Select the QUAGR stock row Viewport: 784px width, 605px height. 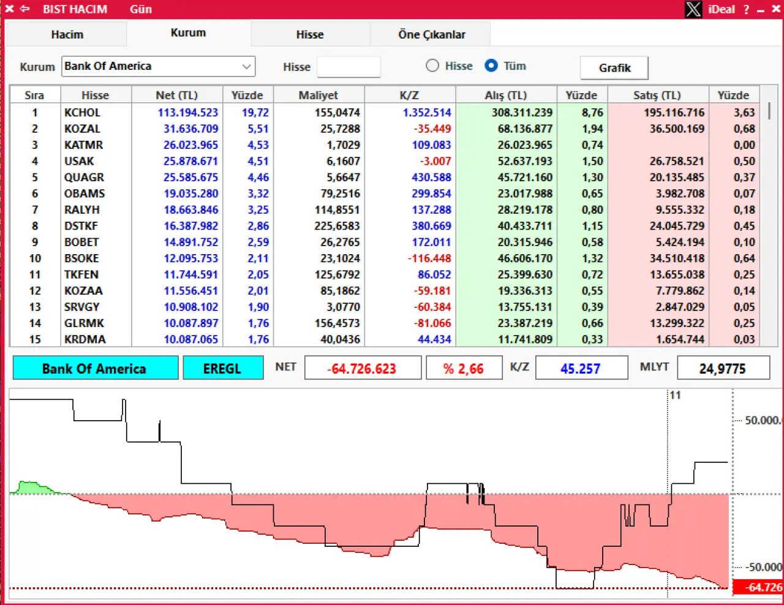pyautogui.click(x=385, y=178)
